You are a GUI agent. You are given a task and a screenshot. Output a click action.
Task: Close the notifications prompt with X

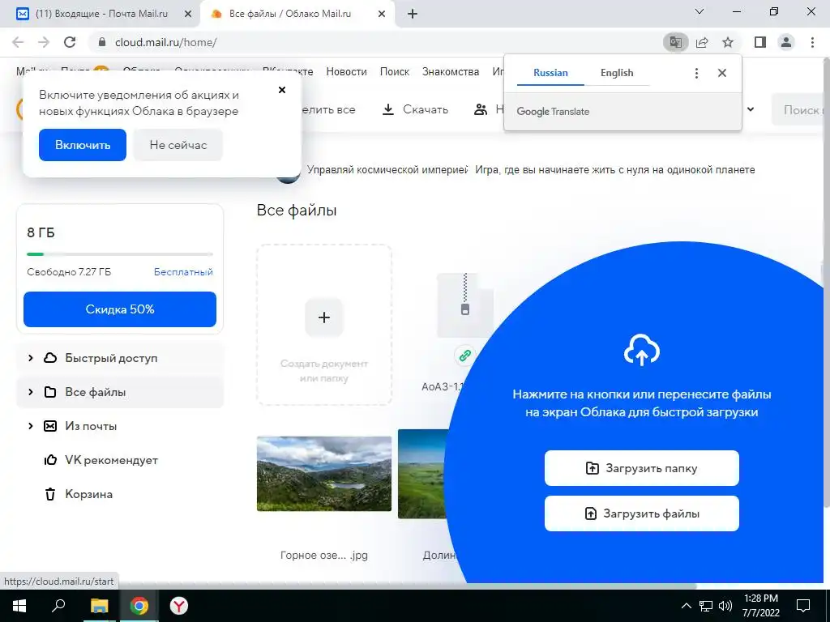[x=282, y=90]
